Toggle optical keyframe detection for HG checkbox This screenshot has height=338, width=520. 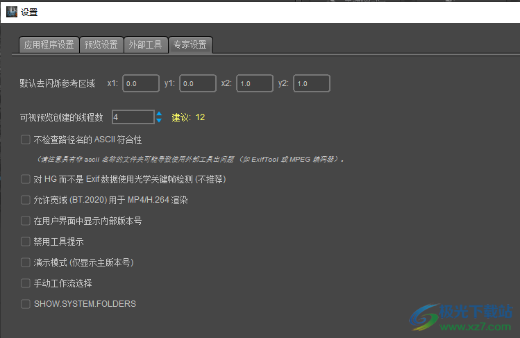(x=26, y=179)
